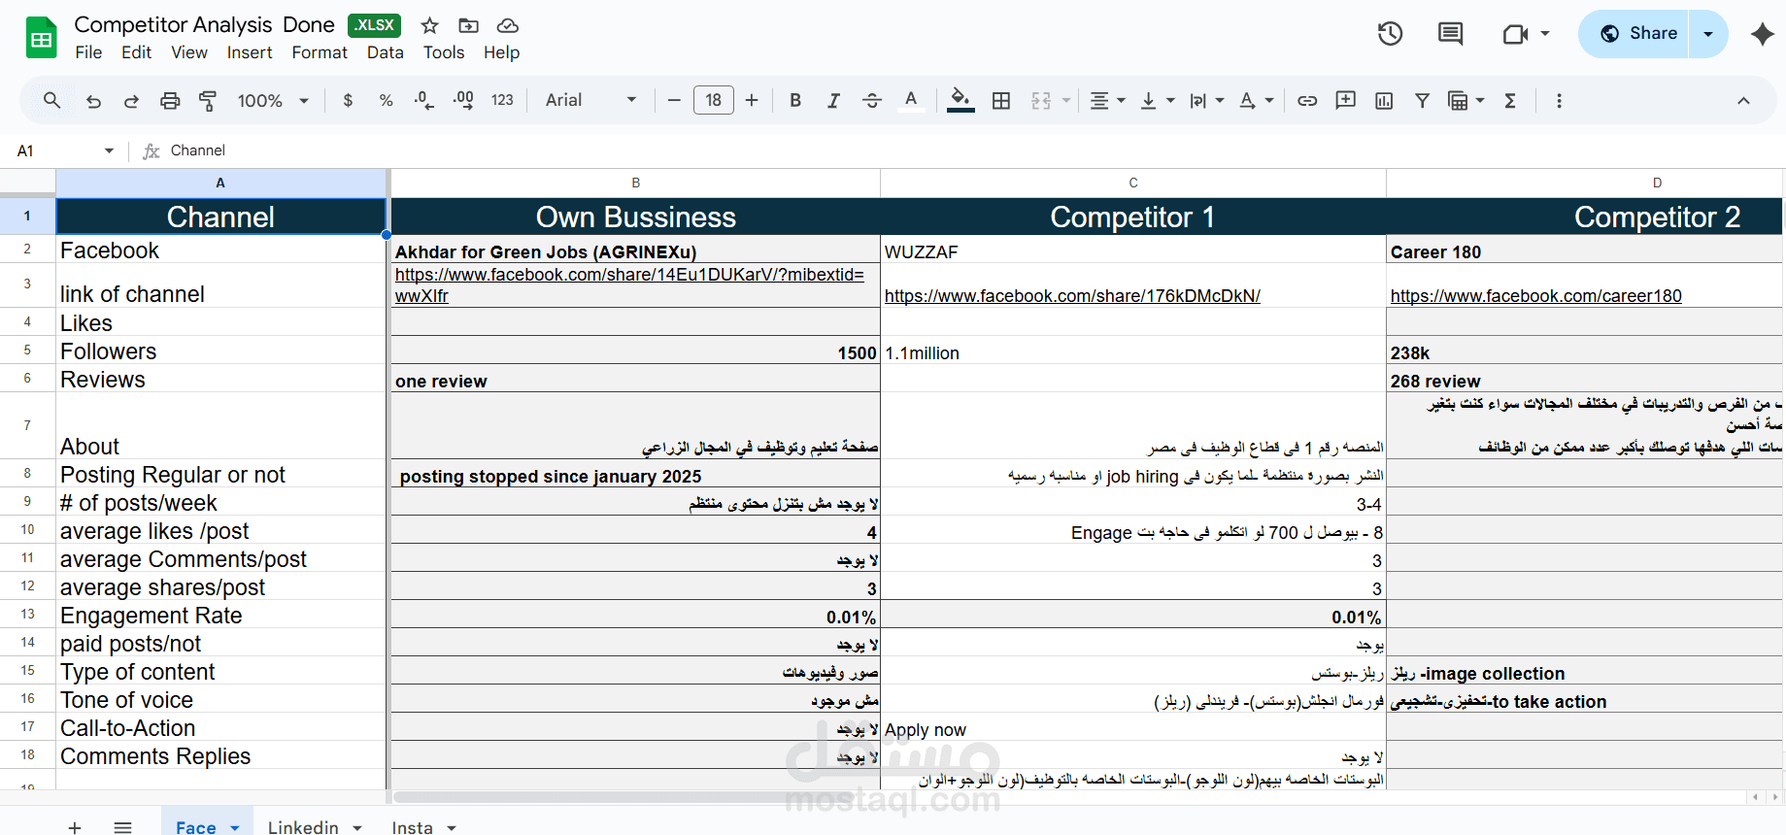Screen dimensions: 1786x835
Task: Open text wrapping dropdown
Action: 1206,100
